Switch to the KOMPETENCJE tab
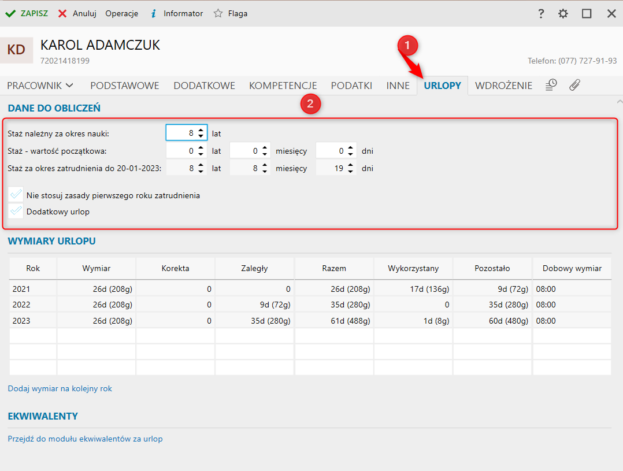The height and width of the screenshot is (471, 623). (283, 86)
